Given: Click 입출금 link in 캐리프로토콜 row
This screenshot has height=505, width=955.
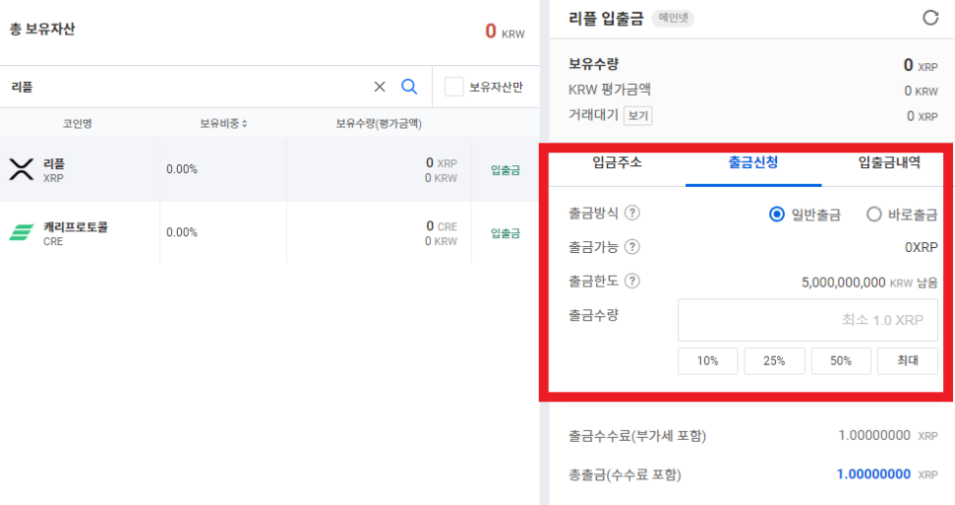Looking at the screenshot, I should pyautogui.click(x=505, y=233).
